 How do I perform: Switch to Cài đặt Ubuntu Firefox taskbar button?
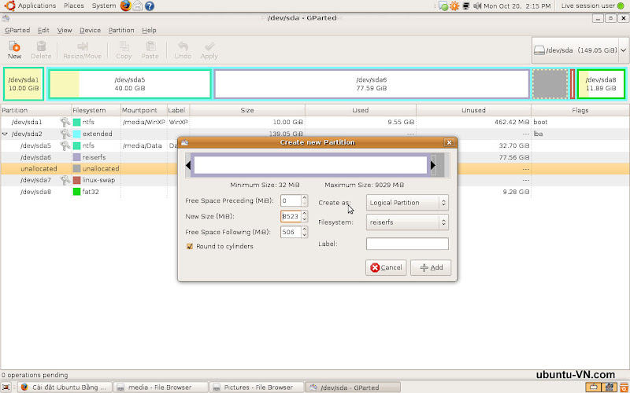point(65,387)
